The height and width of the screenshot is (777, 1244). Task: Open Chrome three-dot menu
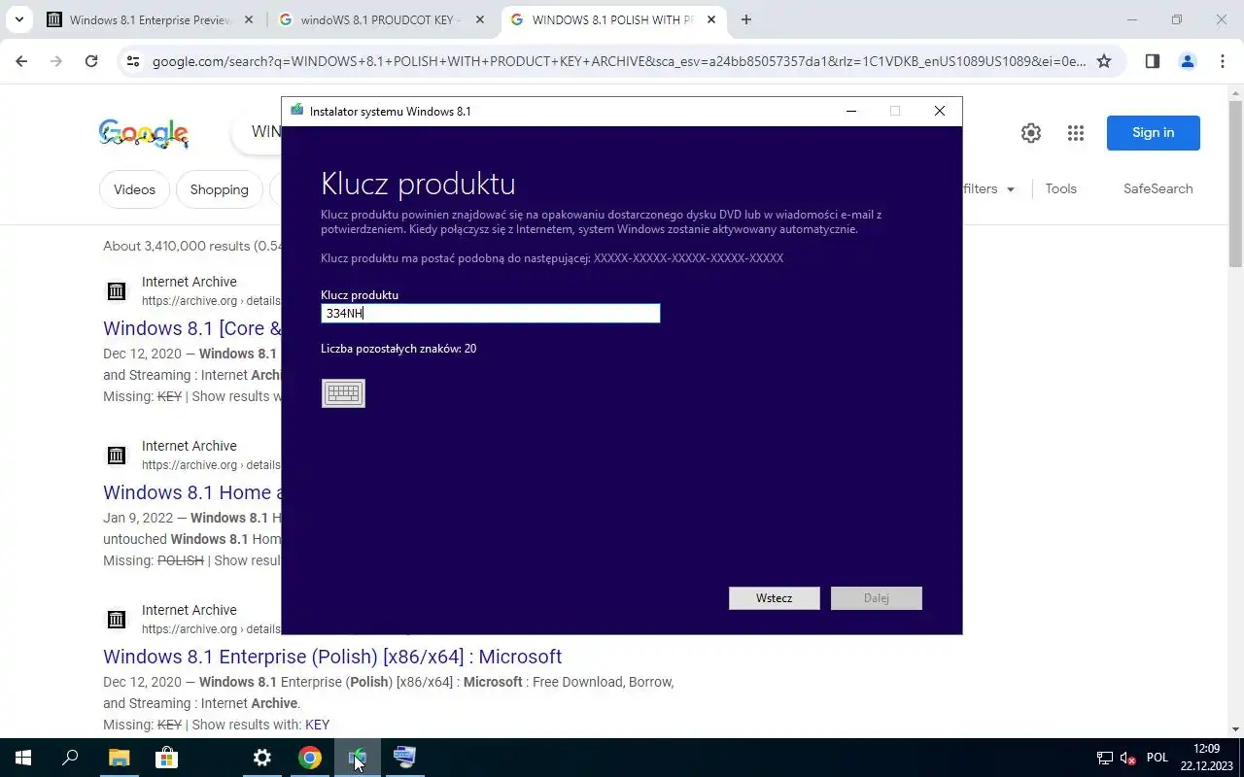1222,61
